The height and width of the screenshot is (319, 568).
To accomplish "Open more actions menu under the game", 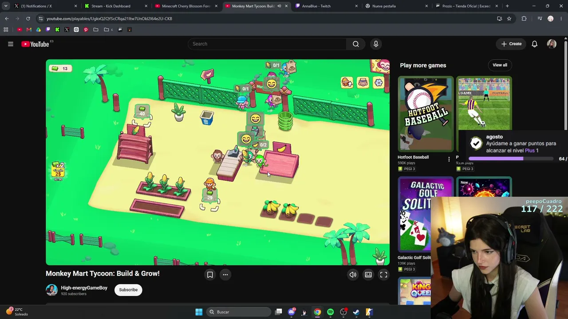I will tap(225, 275).
